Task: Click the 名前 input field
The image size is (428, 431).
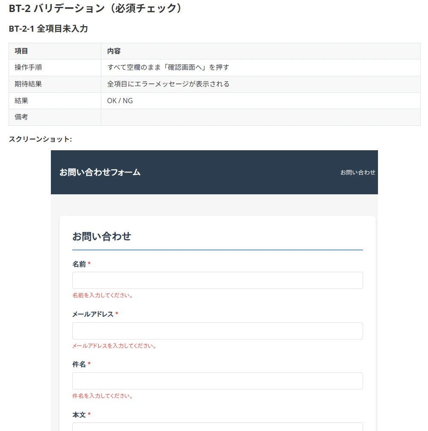Action: (x=218, y=280)
